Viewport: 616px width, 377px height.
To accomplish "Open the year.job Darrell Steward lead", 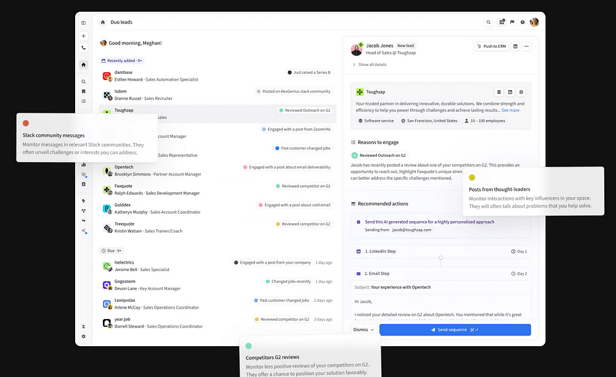I will click(217, 322).
